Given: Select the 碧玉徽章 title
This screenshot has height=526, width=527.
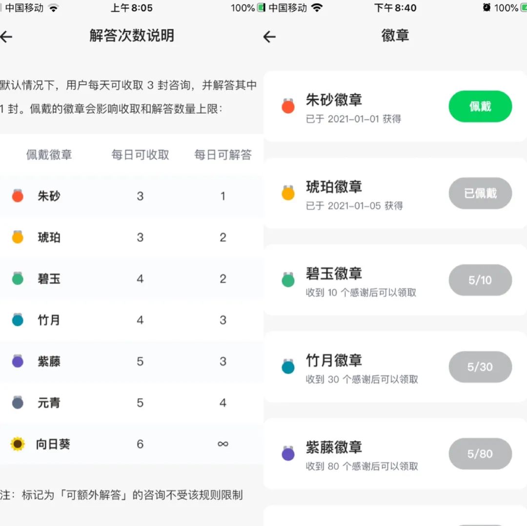Looking at the screenshot, I should [334, 274].
